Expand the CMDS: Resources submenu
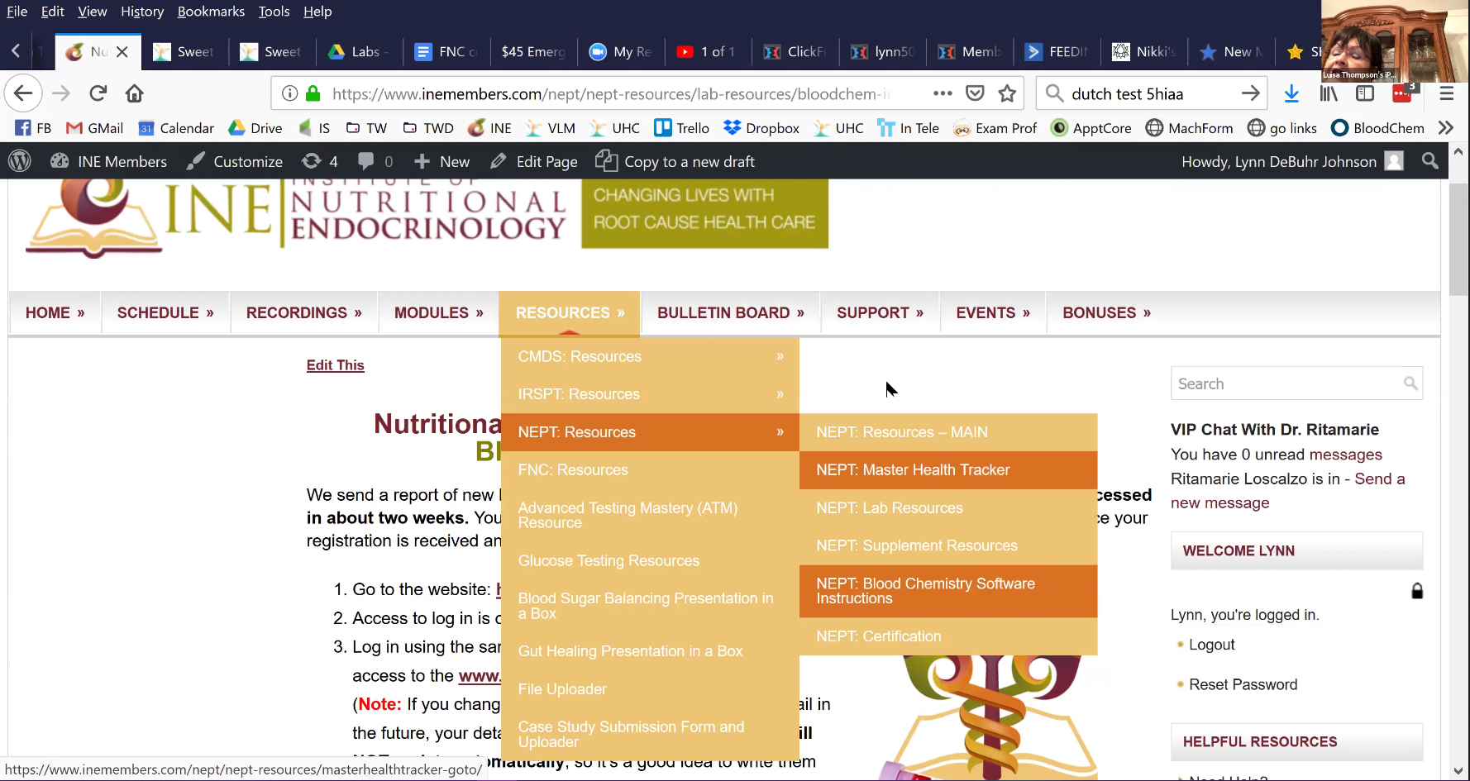Screen dimensions: 1470x781 click(x=649, y=356)
